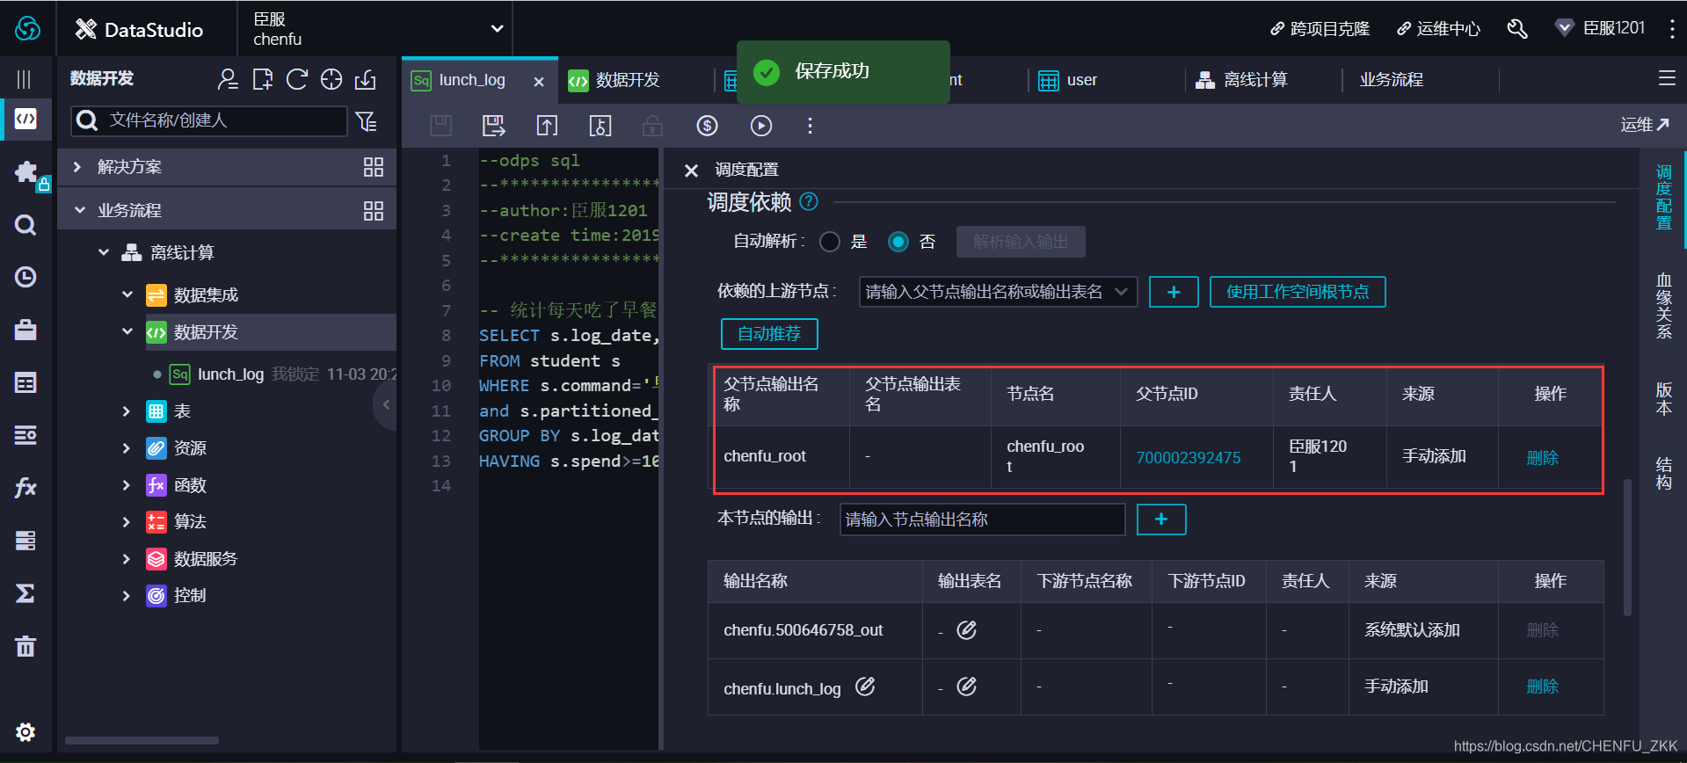Viewport: 1687px width, 763px height.
Task: Select 是 for 自动解析
Action: [x=830, y=242]
